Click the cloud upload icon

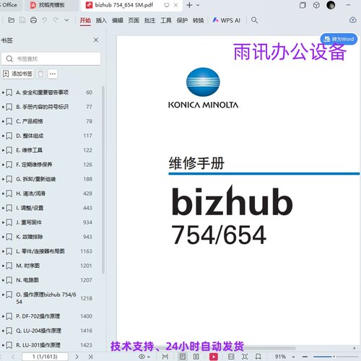tap(353, 20)
